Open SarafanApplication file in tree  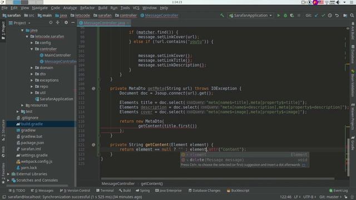(x=54, y=99)
